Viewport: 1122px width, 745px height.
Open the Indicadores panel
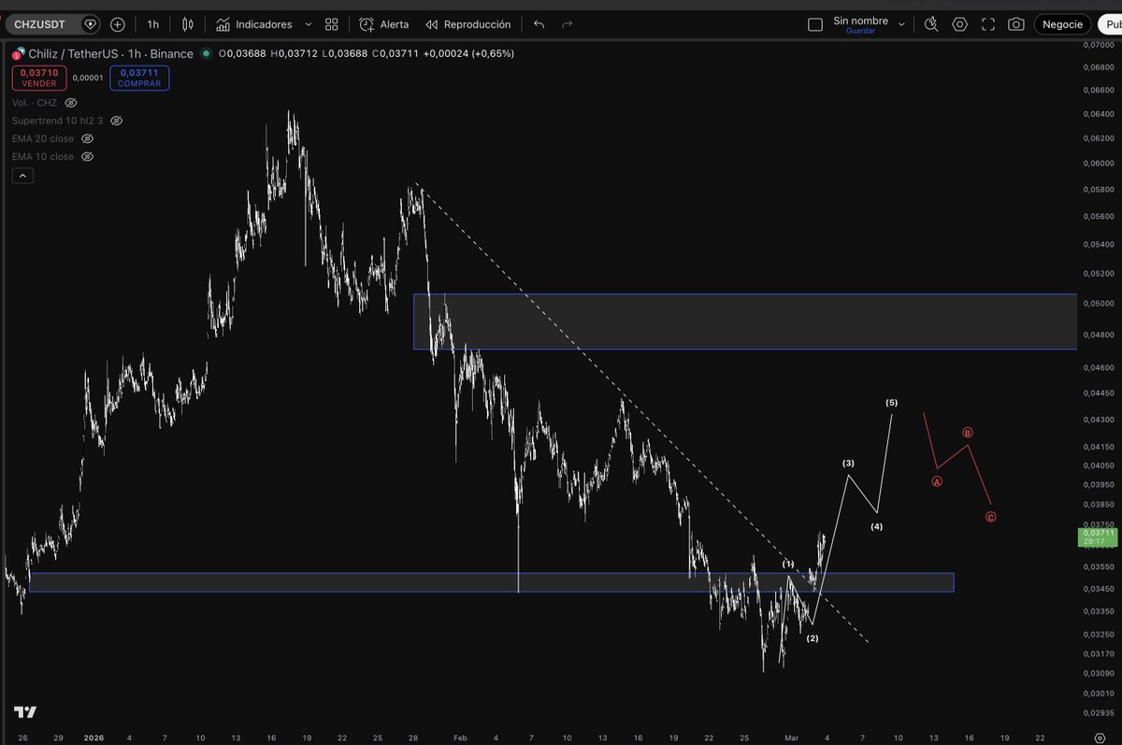(x=253, y=24)
